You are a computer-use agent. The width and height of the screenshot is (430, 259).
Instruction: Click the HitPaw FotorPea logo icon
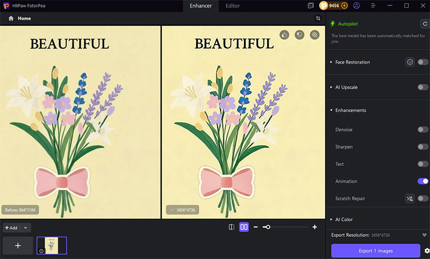6,5
